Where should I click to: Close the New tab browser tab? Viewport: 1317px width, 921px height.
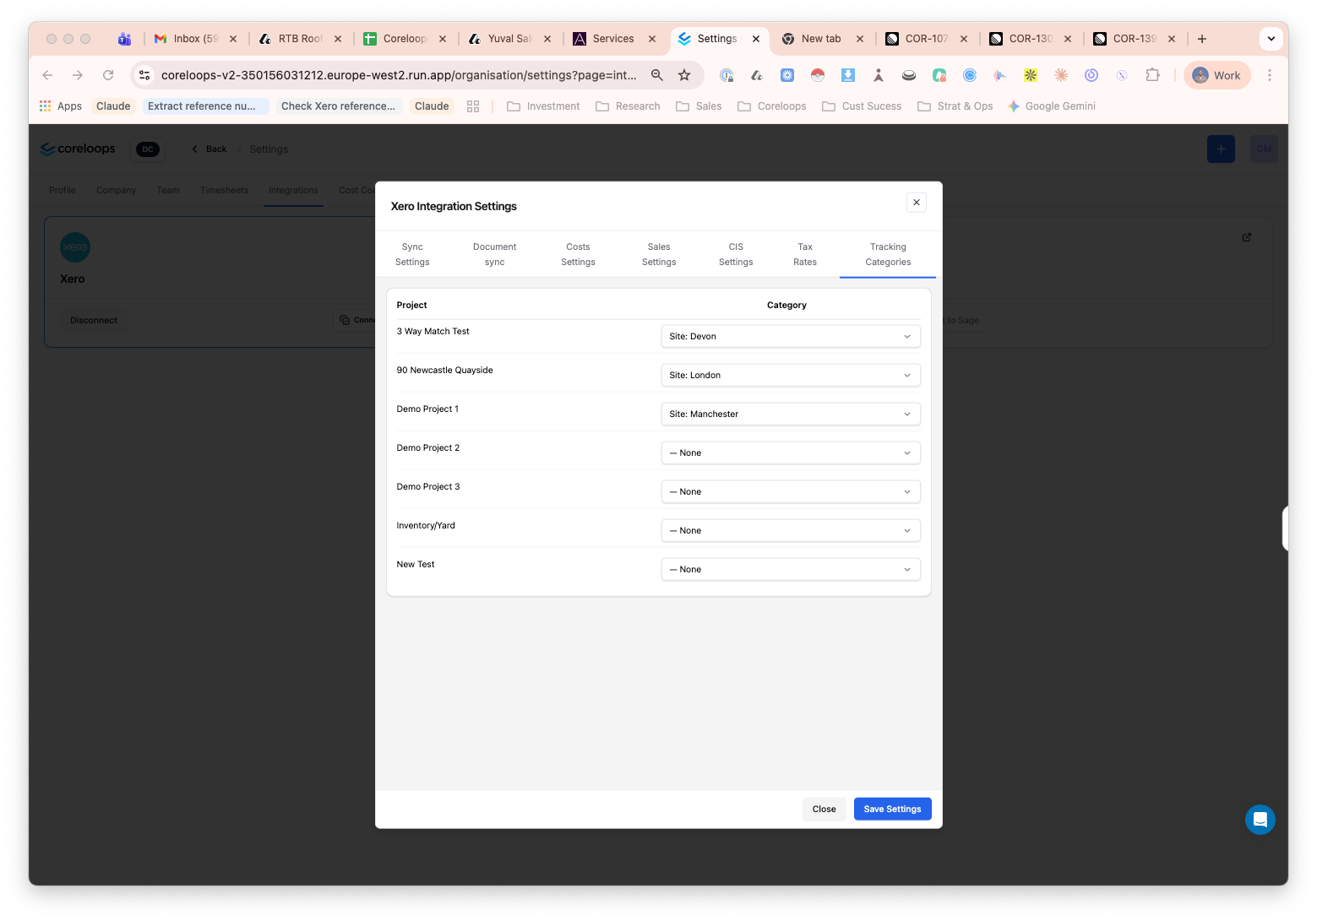(860, 39)
